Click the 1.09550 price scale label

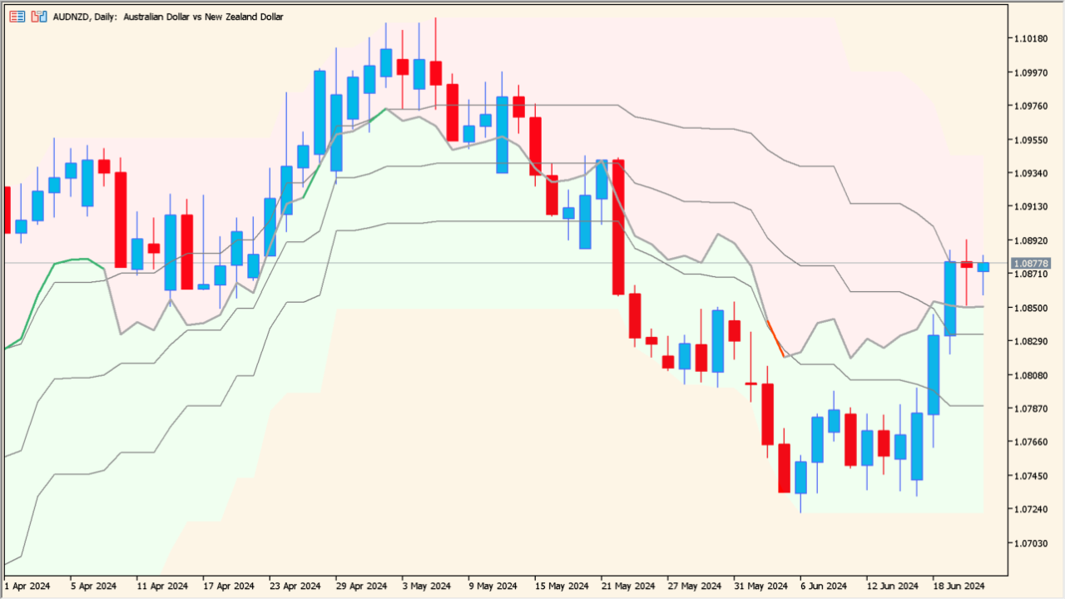pyautogui.click(x=1030, y=140)
